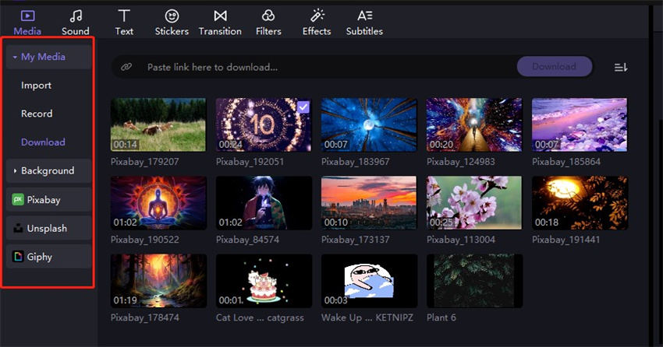The width and height of the screenshot is (663, 347).
Task: Open the Subtitles tab
Action: pos(364,23)
